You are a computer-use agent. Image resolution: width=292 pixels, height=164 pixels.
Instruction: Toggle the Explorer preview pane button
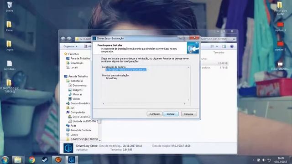(224, 46)
